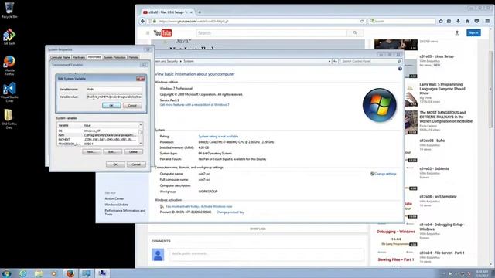This screenshot has height=278, width=495.
Task: Click the YouTube search field
Action: point(271,32)
